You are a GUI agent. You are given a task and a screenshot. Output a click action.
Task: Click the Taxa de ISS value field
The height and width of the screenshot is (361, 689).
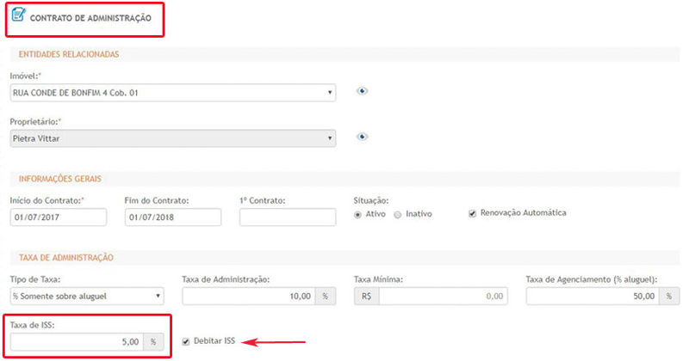point(76,341)
